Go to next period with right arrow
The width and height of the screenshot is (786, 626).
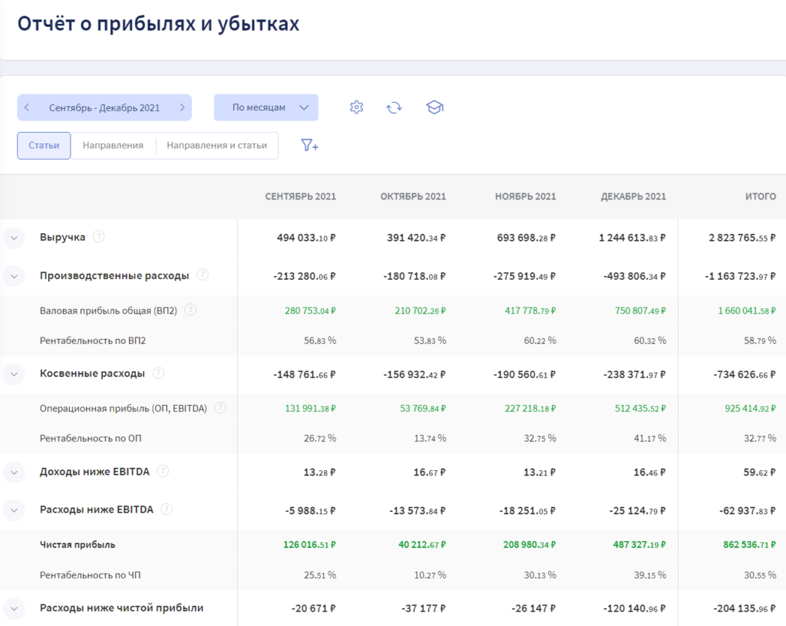coord(182,107)
